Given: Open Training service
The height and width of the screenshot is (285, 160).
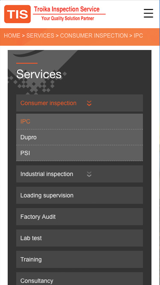Looking at the screenshot, I should point(79,259).
